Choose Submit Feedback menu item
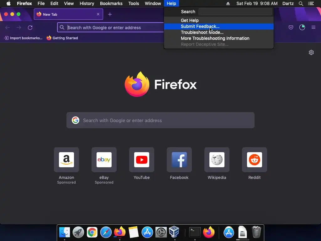The image size is (321, 241). (218, 26)
